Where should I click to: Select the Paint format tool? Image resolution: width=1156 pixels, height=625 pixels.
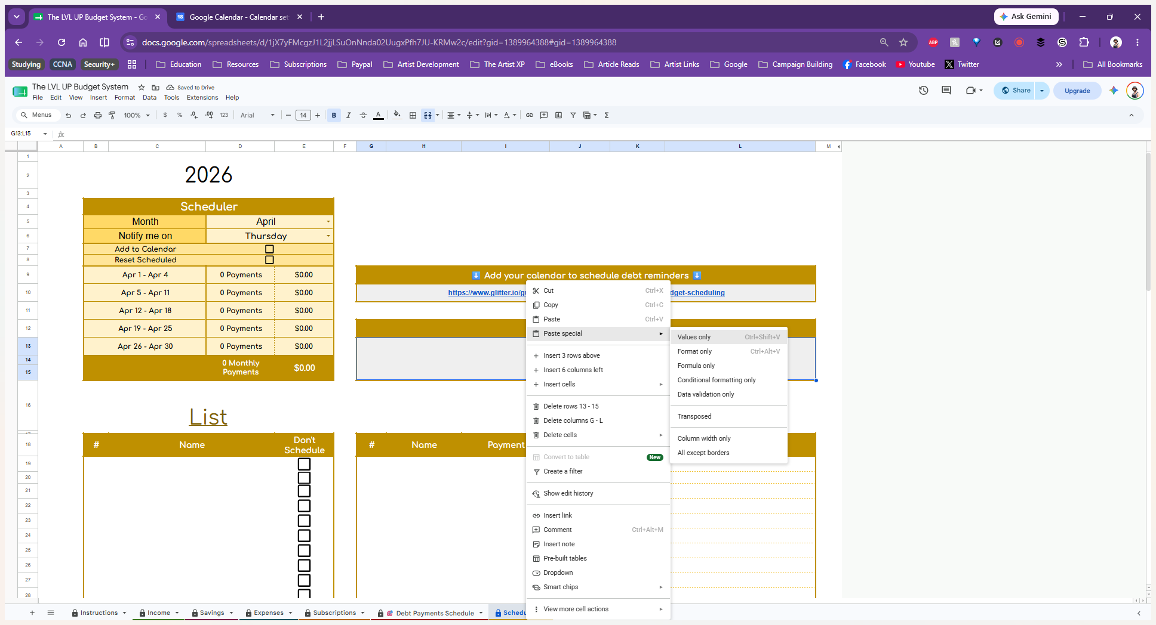(x=112, y=115)
